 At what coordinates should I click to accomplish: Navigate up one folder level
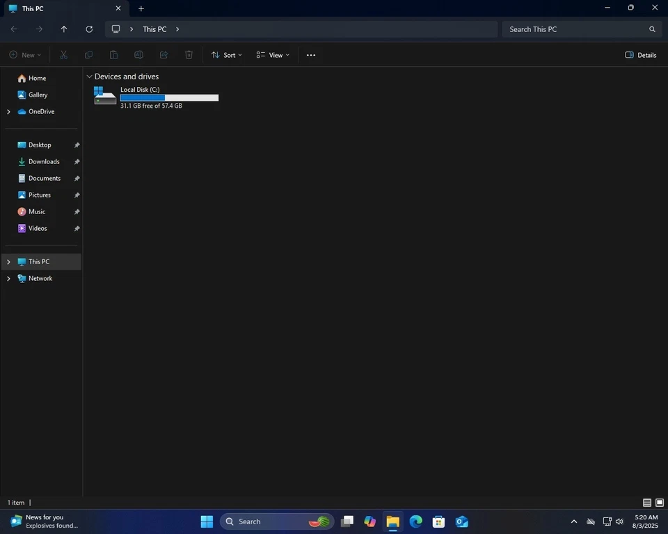(x=63, y=29)
